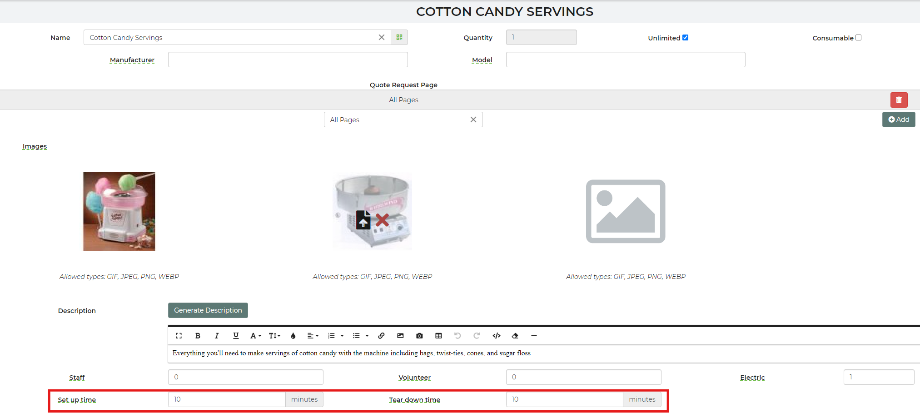Screen dimensions: 920x413
Task: Click into the Manufacturer input field
Action: coord(288,60)
